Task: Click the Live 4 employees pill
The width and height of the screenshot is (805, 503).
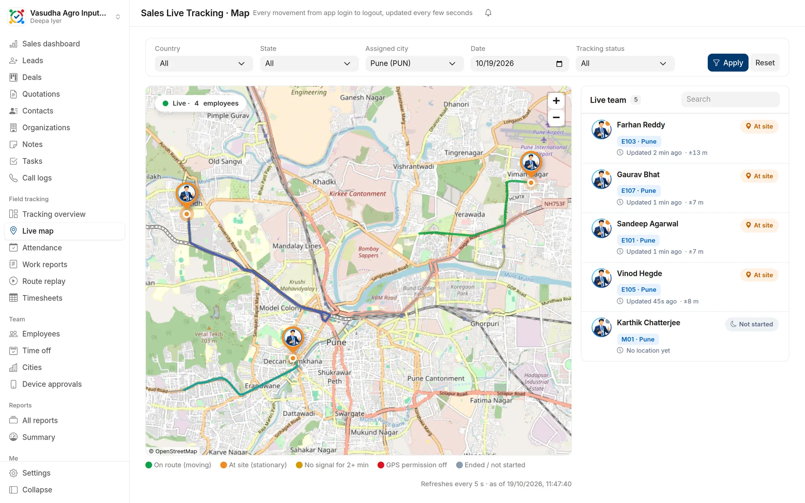Action: pyautogui.click(x=201, y=104)
